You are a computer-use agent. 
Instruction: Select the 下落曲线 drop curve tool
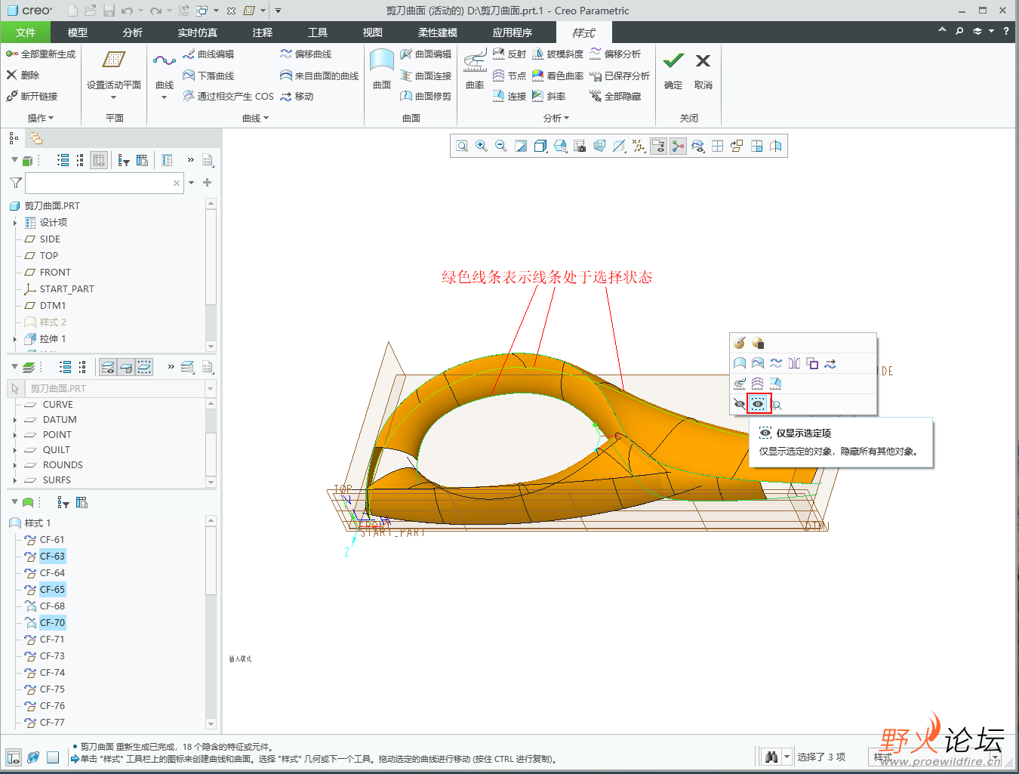click(x=208, y=76)
